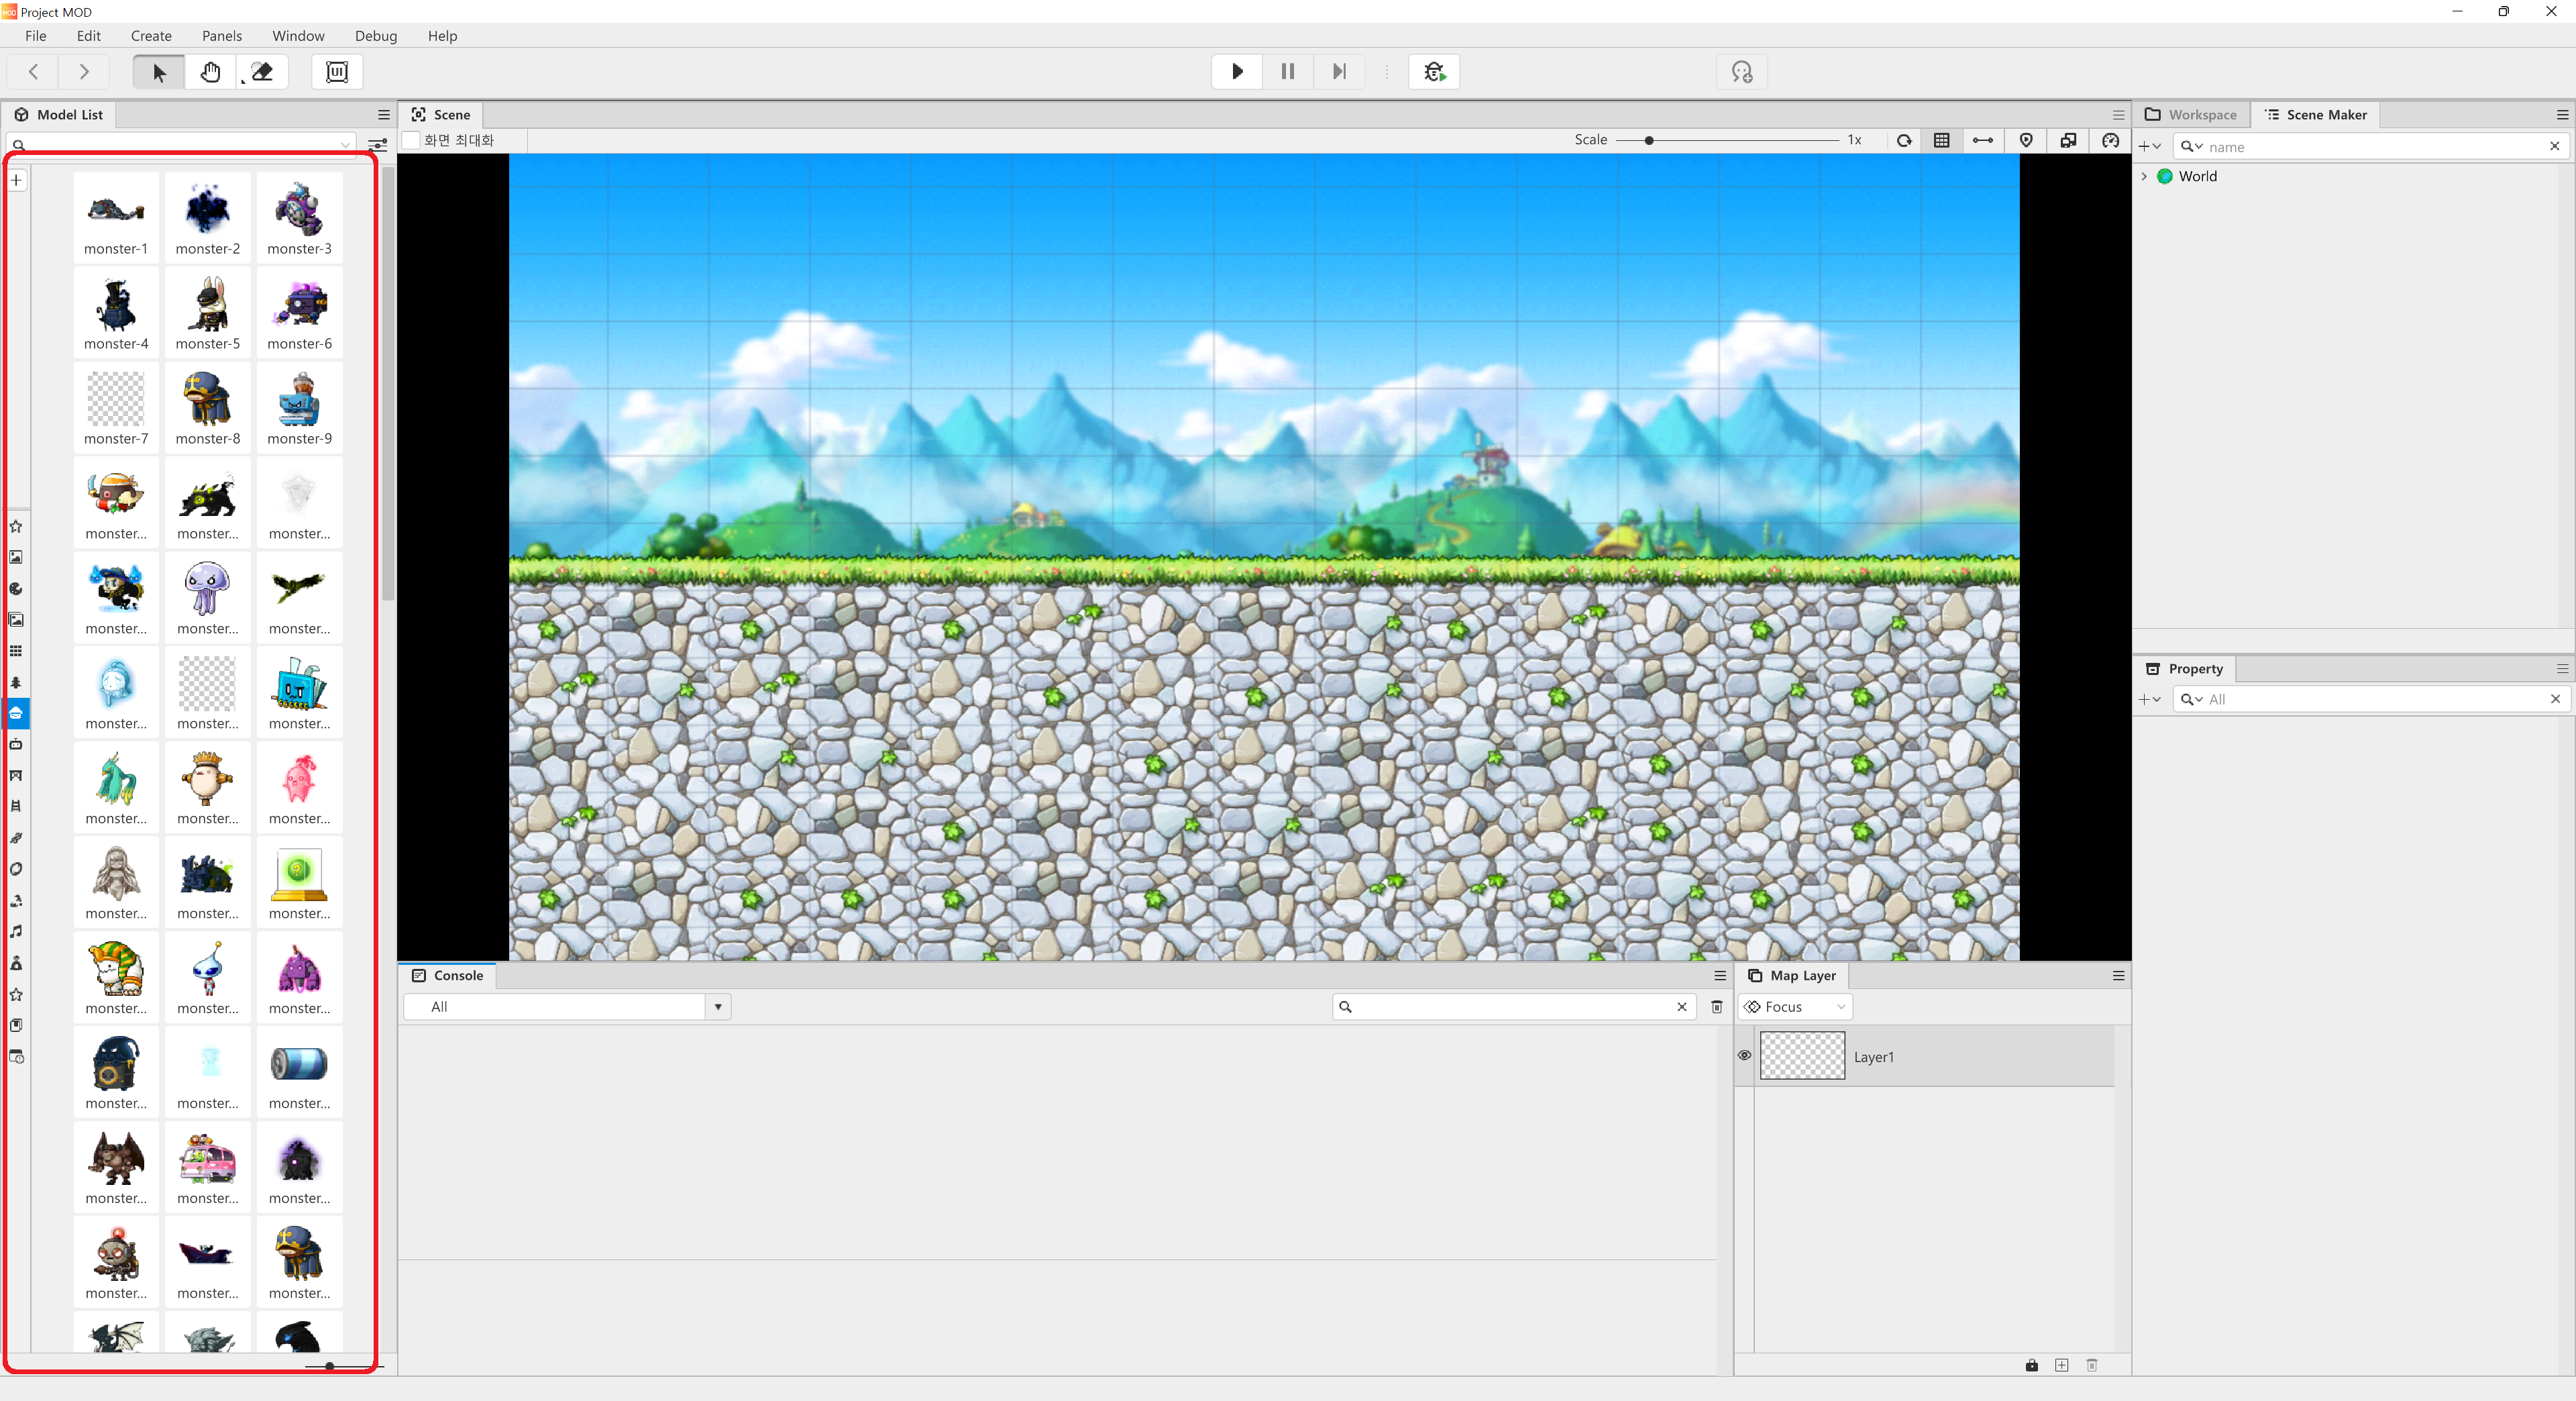Open the Panels menu
The height and width of the screenshot is (1401, 2576).
pyautogui.click(x=222, y=36)
